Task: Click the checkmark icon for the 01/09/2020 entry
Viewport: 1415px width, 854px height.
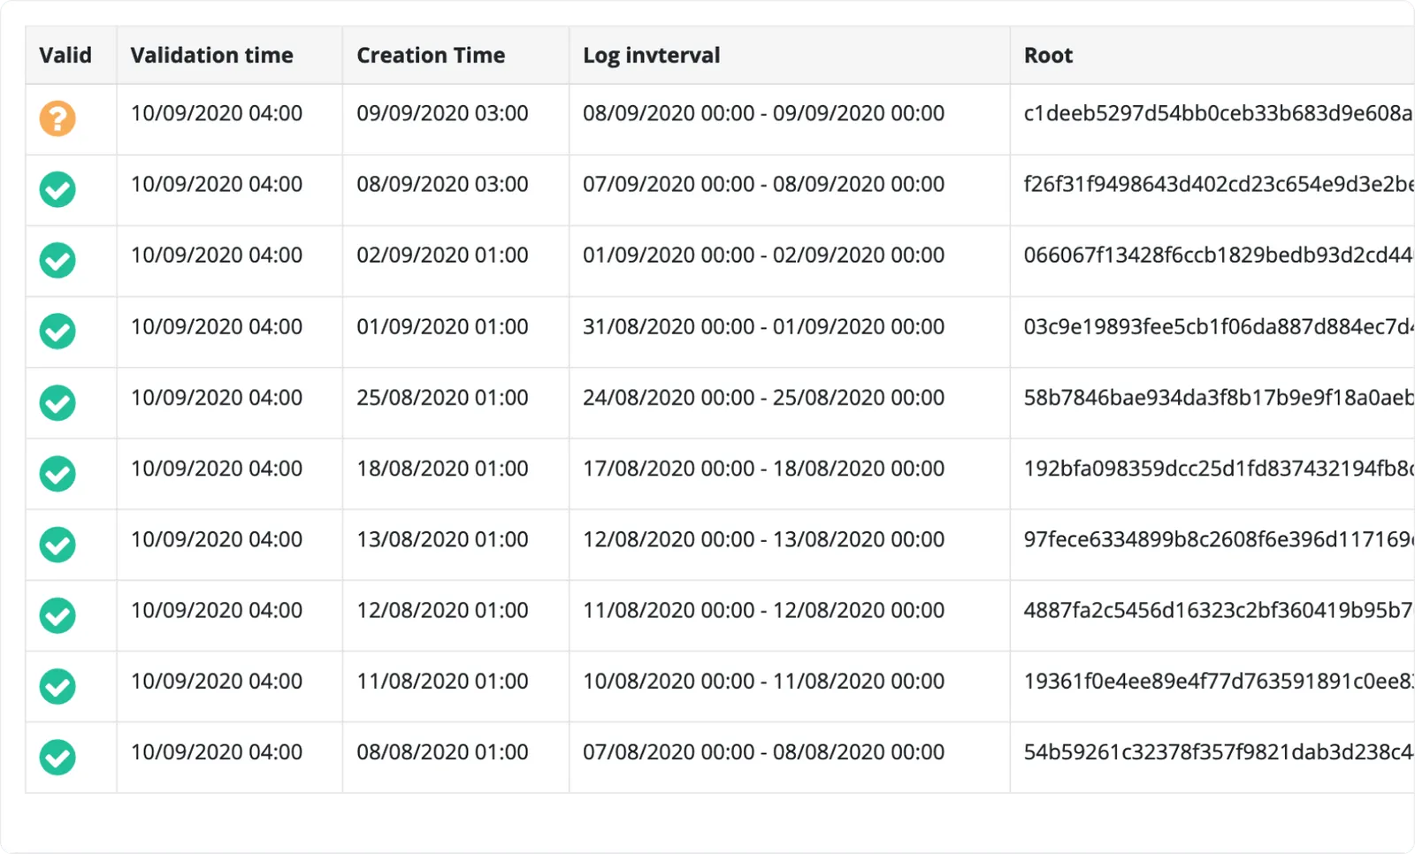Action: 57,332
